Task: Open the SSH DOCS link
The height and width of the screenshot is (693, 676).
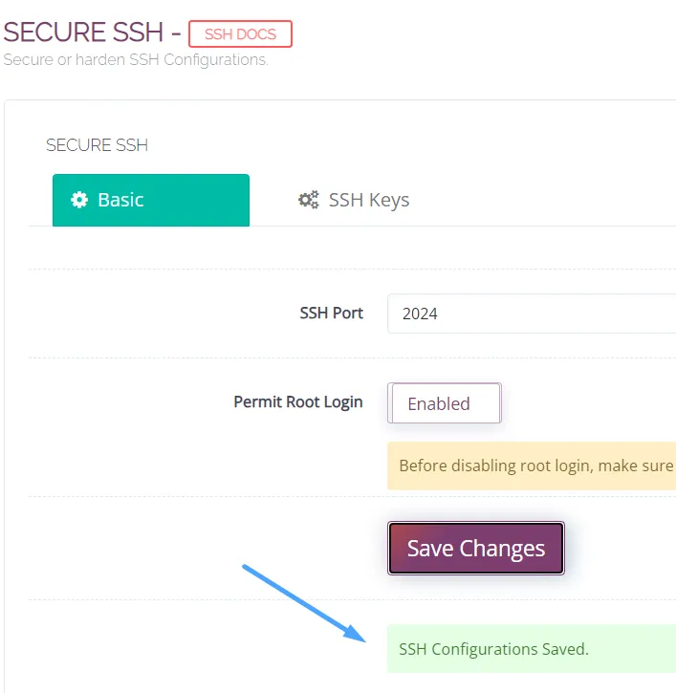Action: (x=240, y=34)
